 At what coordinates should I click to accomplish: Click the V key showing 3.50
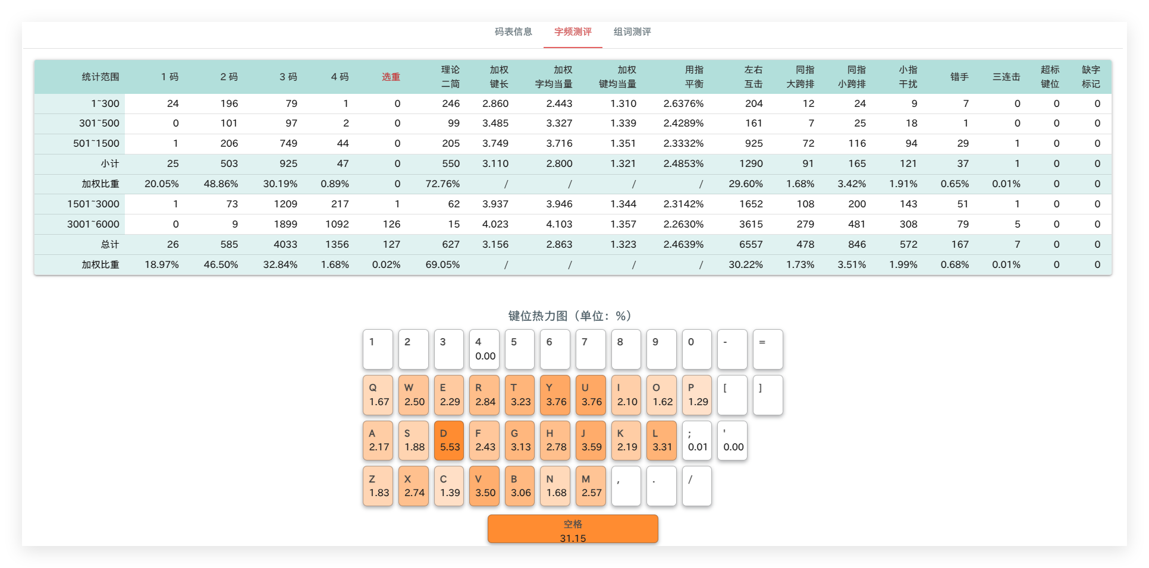pyautogui.click(x=484, y=486)
